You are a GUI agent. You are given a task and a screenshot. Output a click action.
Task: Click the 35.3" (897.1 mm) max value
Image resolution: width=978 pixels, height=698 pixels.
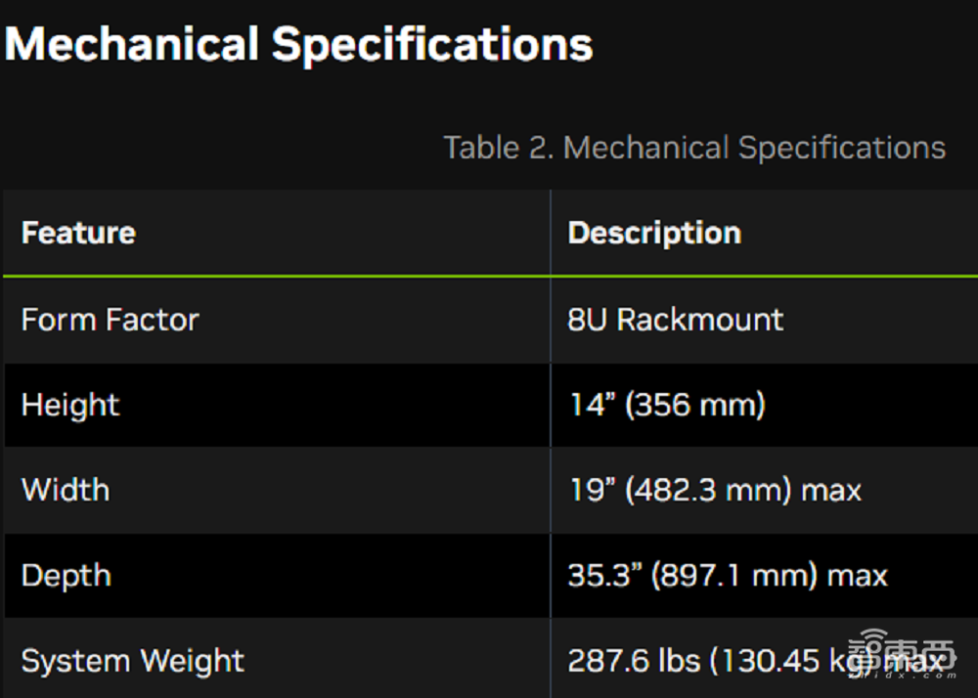(x=728, y=575)
